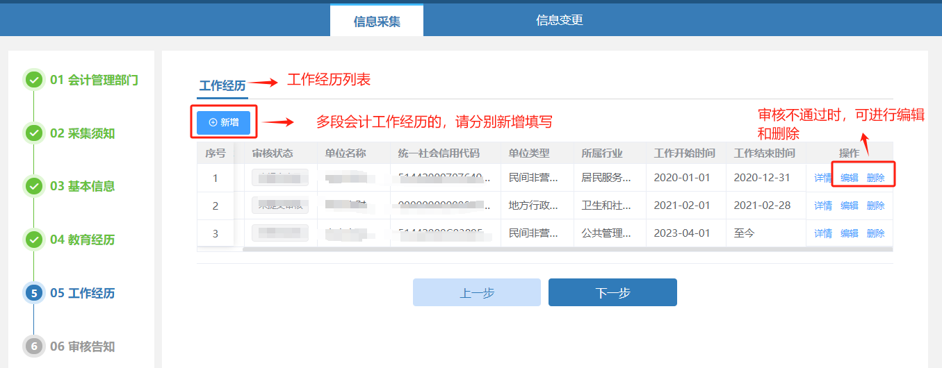This screenshot has width=942, height=368.
Task: Click the 02 采集须知 step checkmark icon
Action: pyautogui.click(x=33, y=133)
